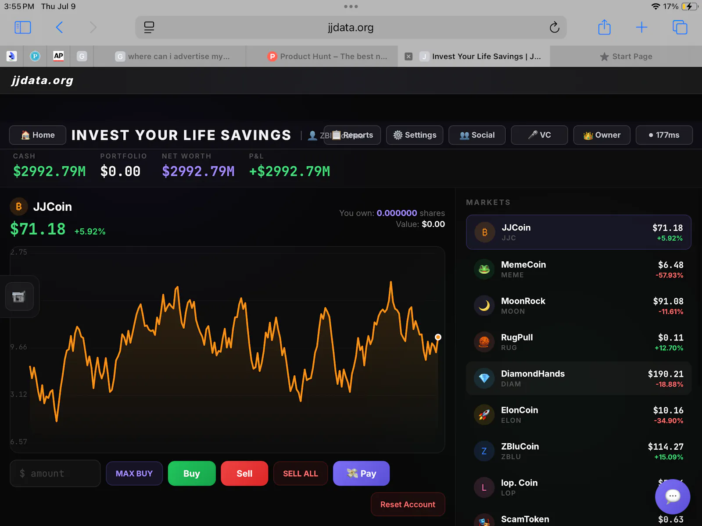Open the first pinned tab favicon
This screenshot has height=526, width=702.
click(12, 56)
